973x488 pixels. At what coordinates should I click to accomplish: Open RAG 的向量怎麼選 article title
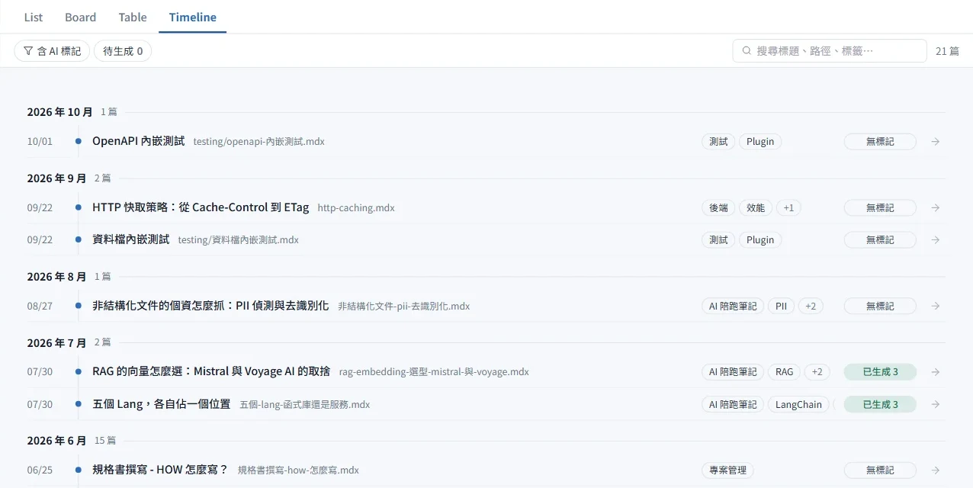click(211, 371)
